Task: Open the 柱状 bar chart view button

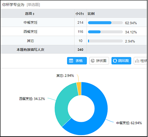Action: coord(140,61)
